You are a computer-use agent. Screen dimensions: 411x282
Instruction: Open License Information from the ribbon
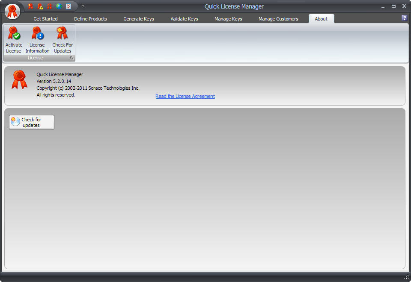pos(37,40)
